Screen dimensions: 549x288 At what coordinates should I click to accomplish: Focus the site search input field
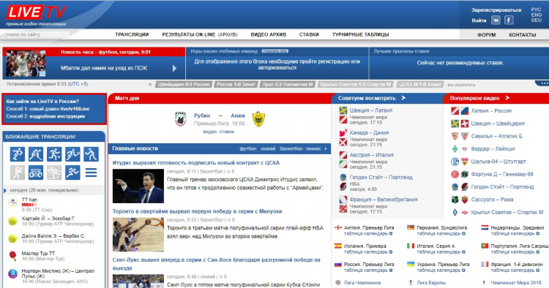38,34
